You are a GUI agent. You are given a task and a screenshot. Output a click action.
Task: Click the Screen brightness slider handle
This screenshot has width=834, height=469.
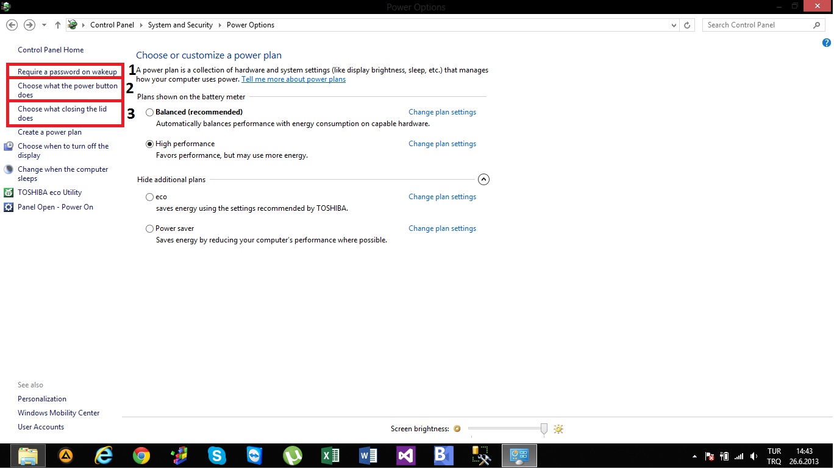pos(544,429)
